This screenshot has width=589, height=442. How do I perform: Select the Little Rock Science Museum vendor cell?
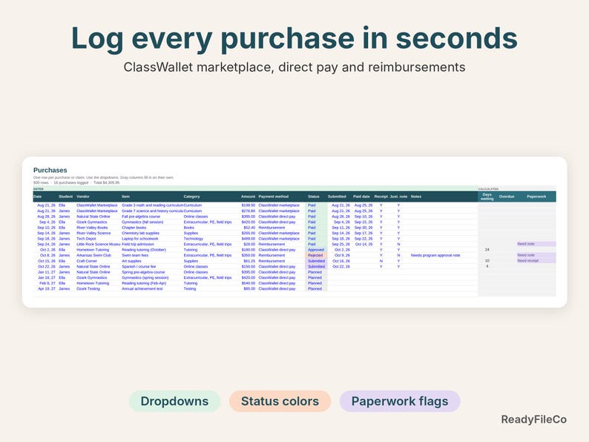[x=99, y=244]
